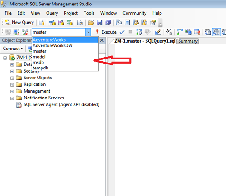Screen dimensions: 226x196
Task: Pick tempdb from the database list
Action: pos(65,68)
